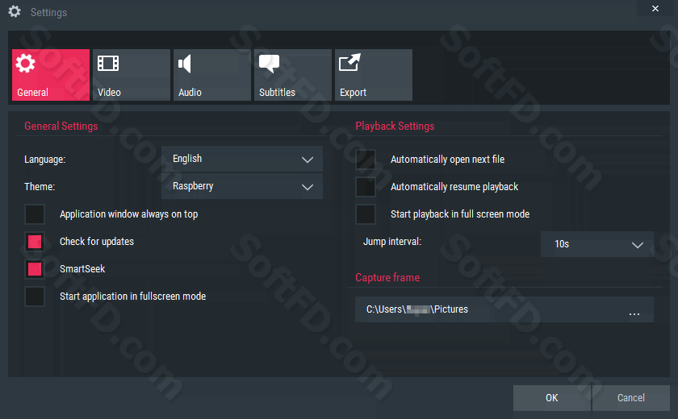The height and width of the screenshot is (419, 678).
Task: Click the Language: label
Action: coord(45,160)
